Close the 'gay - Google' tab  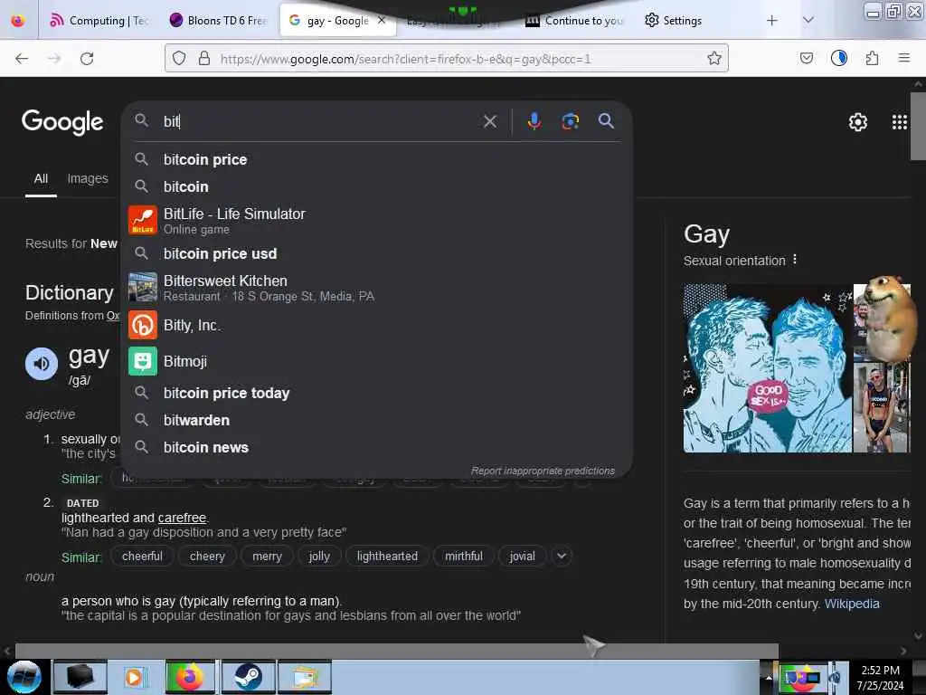pos(382,21)
